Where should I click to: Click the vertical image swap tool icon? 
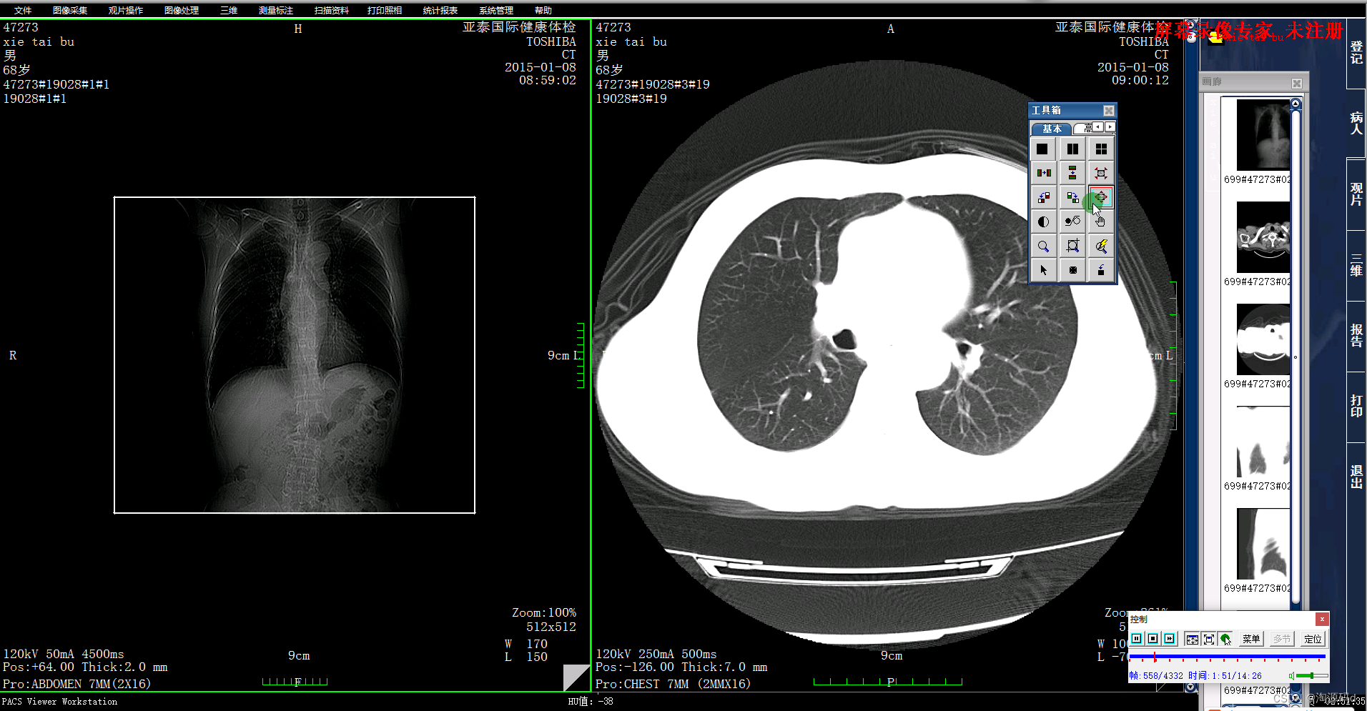point(1072,173)
